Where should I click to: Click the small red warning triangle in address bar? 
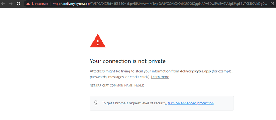28,4
